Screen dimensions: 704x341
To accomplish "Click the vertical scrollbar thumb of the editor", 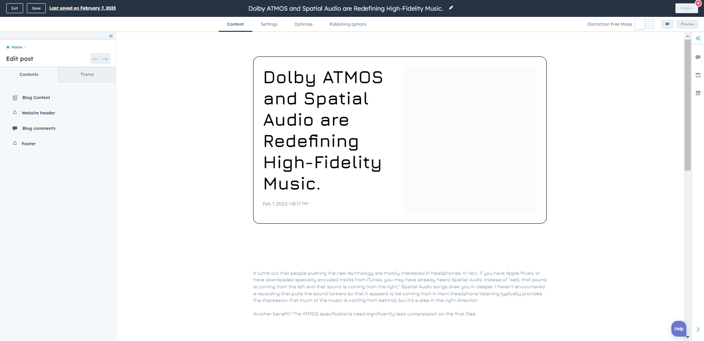I will pos(687,104).
